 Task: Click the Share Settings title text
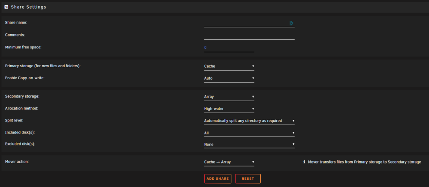click(28, 7)
